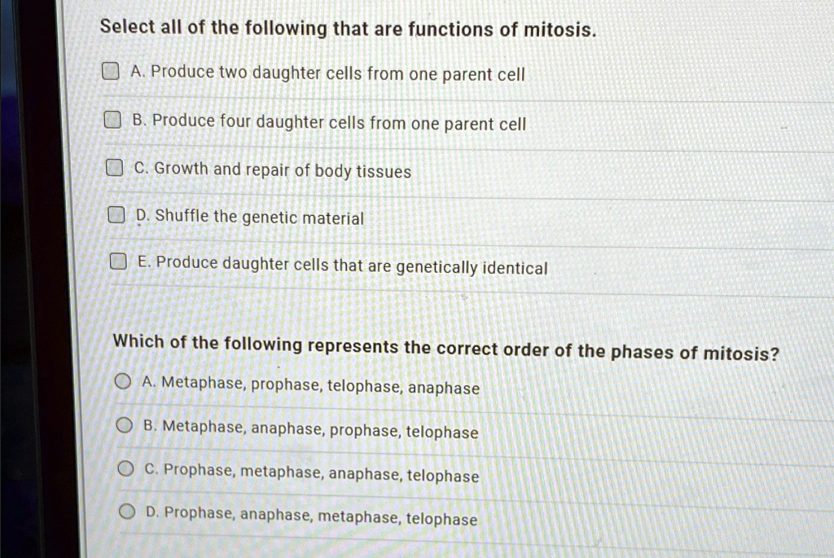This screenshot has height=558, width=834.
Task: Click the functions of mitosis question heading
Action: 348,28
